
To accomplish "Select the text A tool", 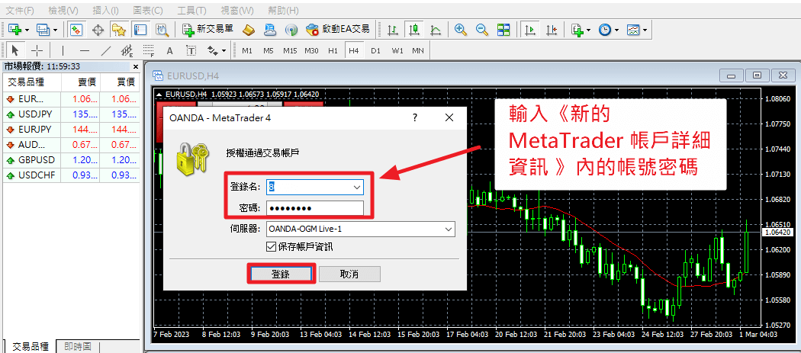I will pyautogui.click(x=170, y=50).
